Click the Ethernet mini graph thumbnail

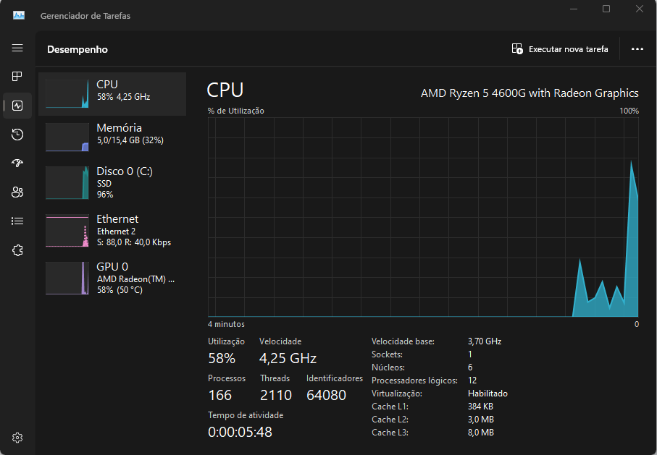(x=67, y=230)
